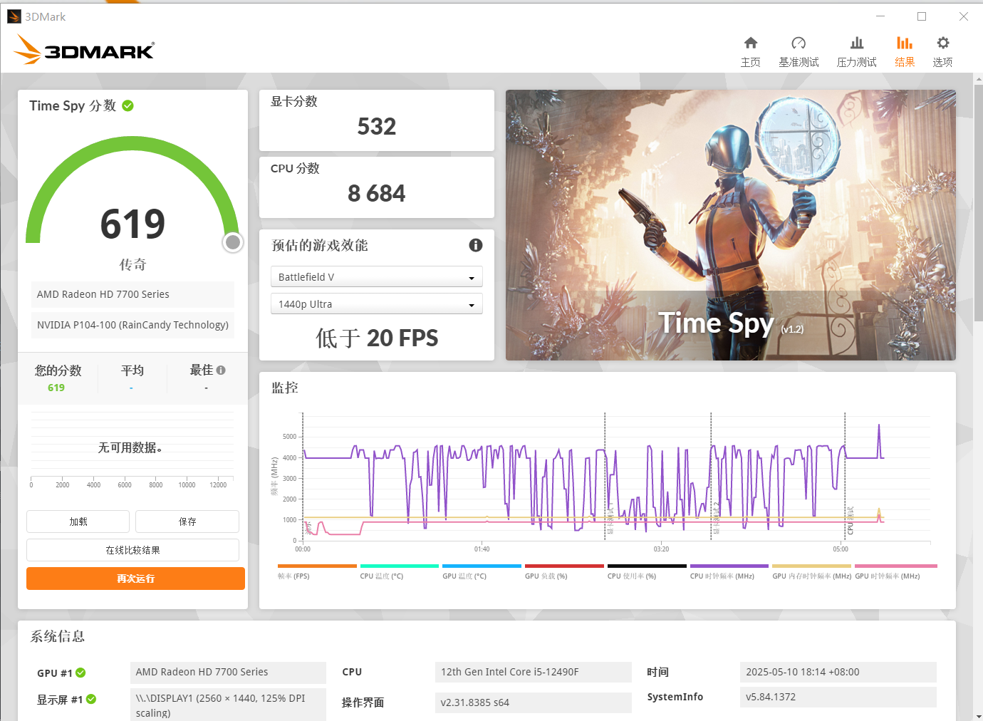The height and width of the screenshot is (721, 983).
Task: Click the scrollbar up arrow
Action: pos(979,78)
